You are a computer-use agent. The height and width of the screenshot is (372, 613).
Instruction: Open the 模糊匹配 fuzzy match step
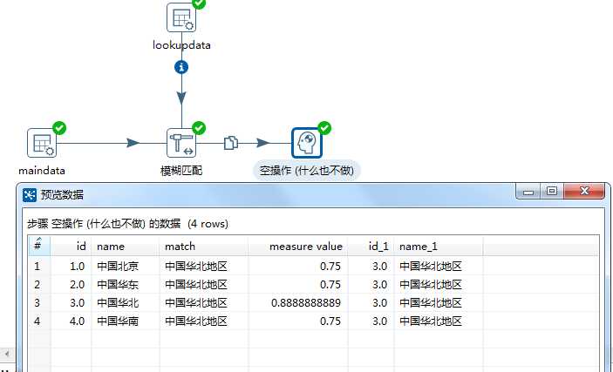pos(181,143)
